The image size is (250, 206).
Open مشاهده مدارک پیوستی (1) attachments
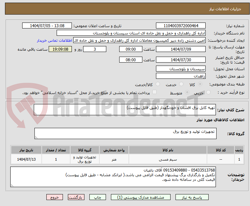coord(140,197)
